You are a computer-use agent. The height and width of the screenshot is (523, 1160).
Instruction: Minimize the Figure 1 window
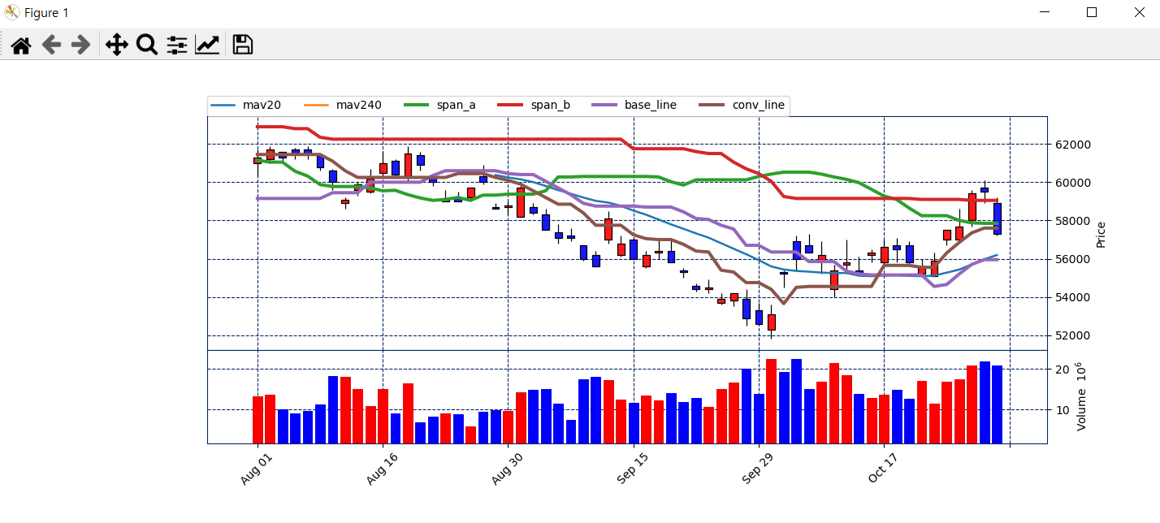(x=1043, y=12)
